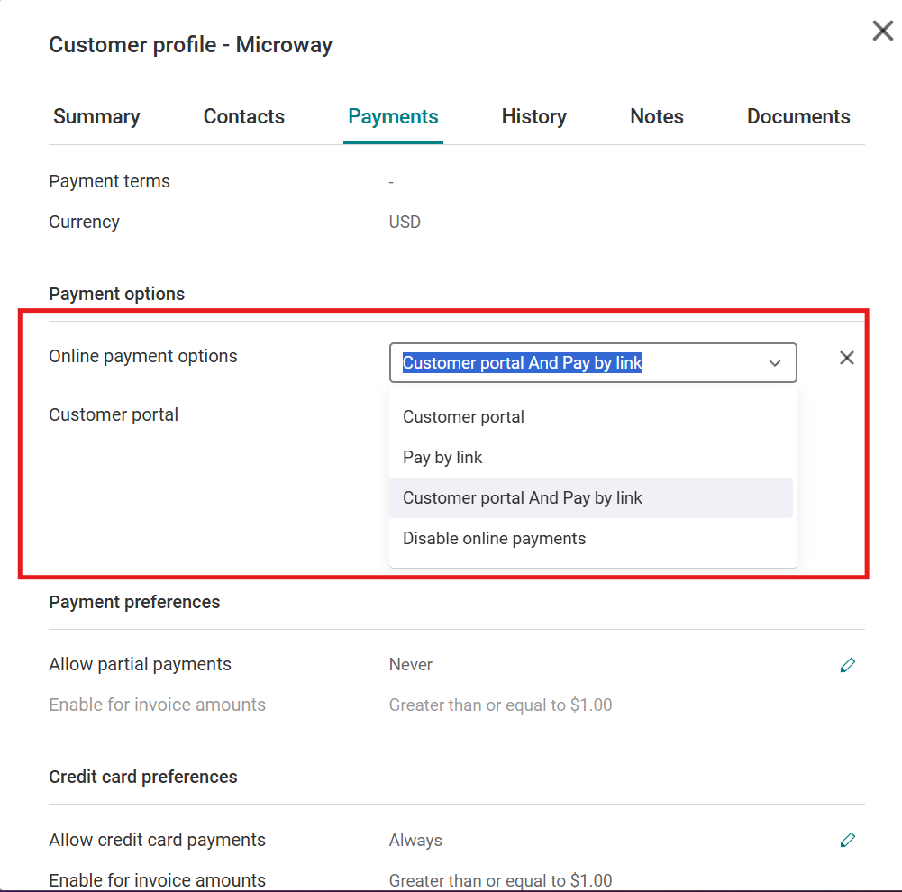Click the Never partial payments value
The image size is (902, 892).
click(x=411, y=665)
